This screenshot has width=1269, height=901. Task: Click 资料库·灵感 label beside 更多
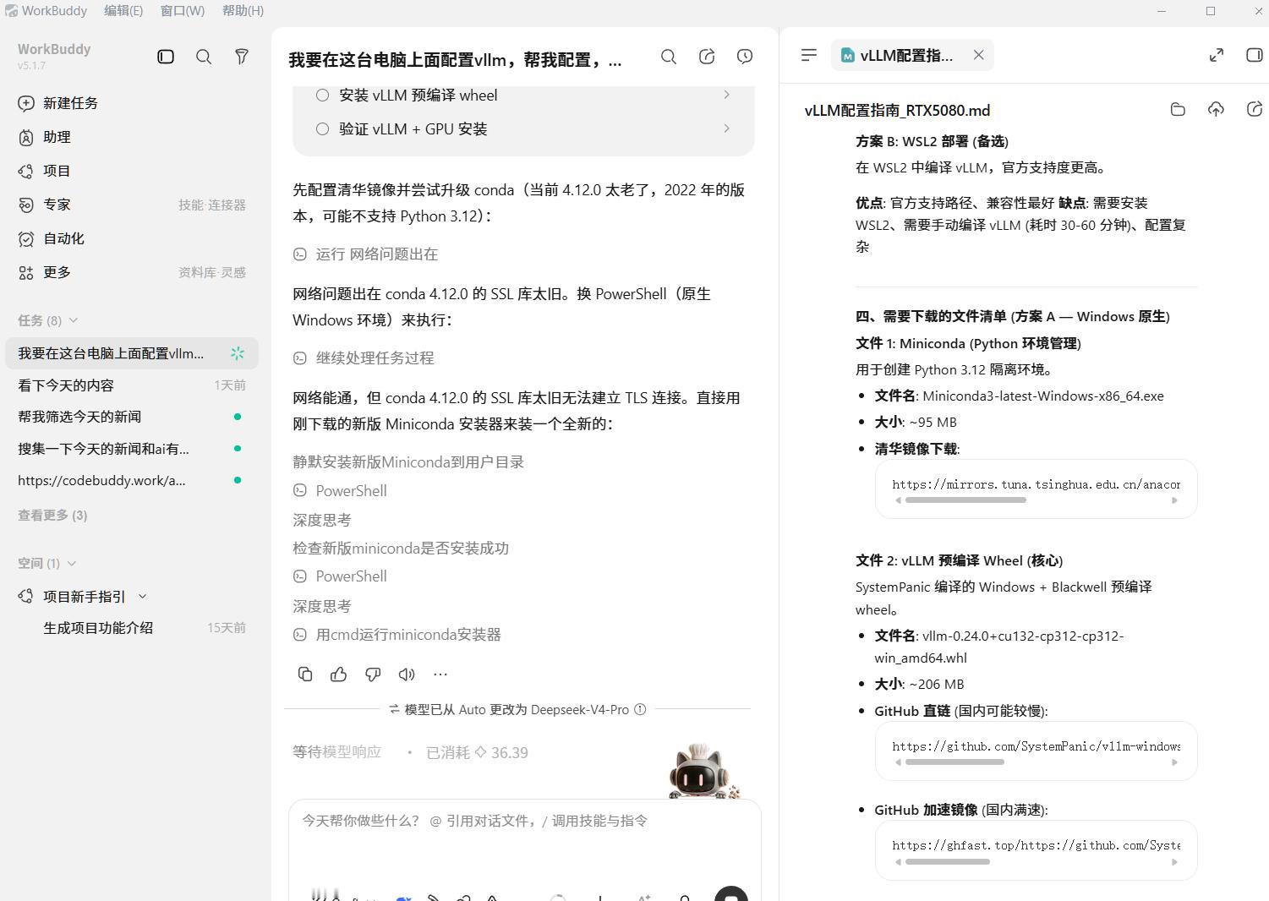[212, 273]
